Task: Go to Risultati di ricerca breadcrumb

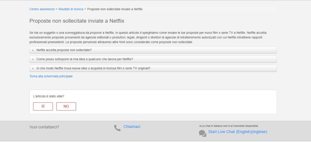Action: [x=71, y=9]
